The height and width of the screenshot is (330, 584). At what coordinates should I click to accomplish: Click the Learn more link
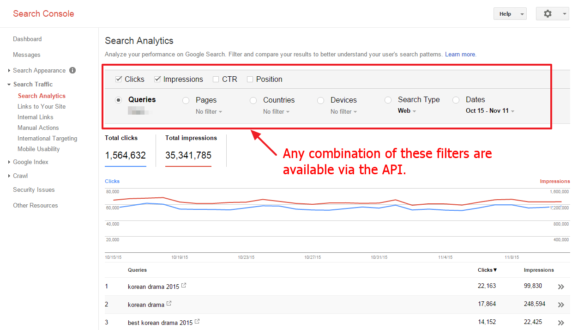[460, 55]
